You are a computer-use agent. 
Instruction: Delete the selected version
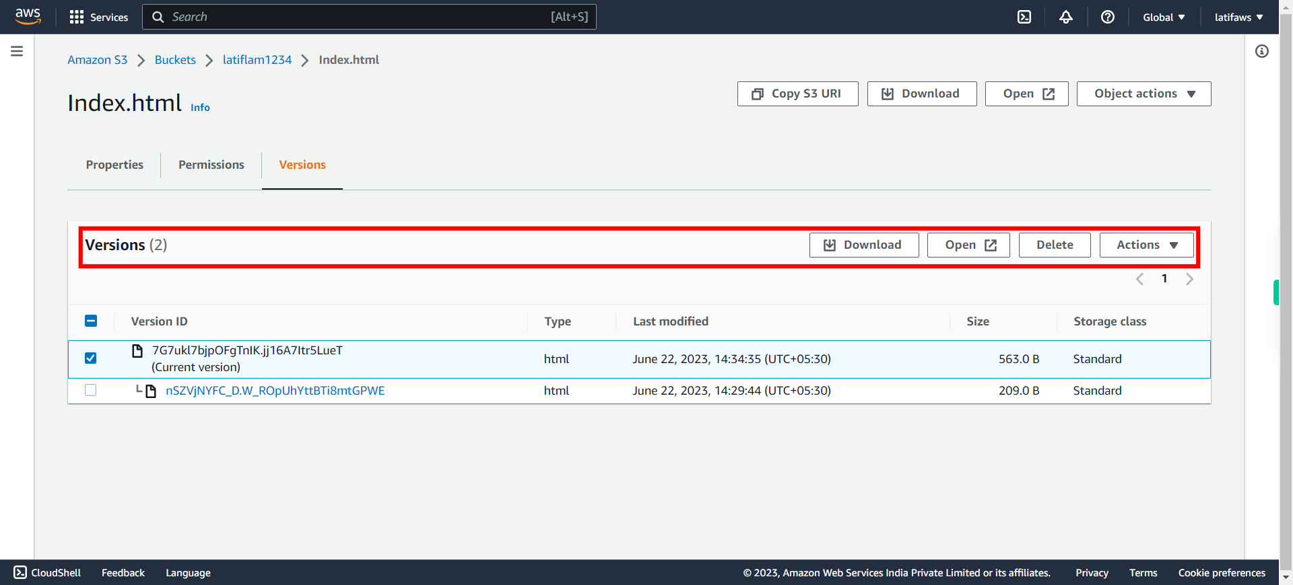click(x=1055, y=245)
